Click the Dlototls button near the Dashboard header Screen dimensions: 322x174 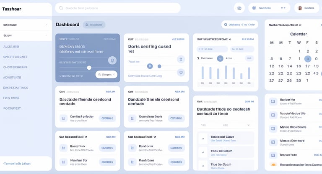(240, 25)
